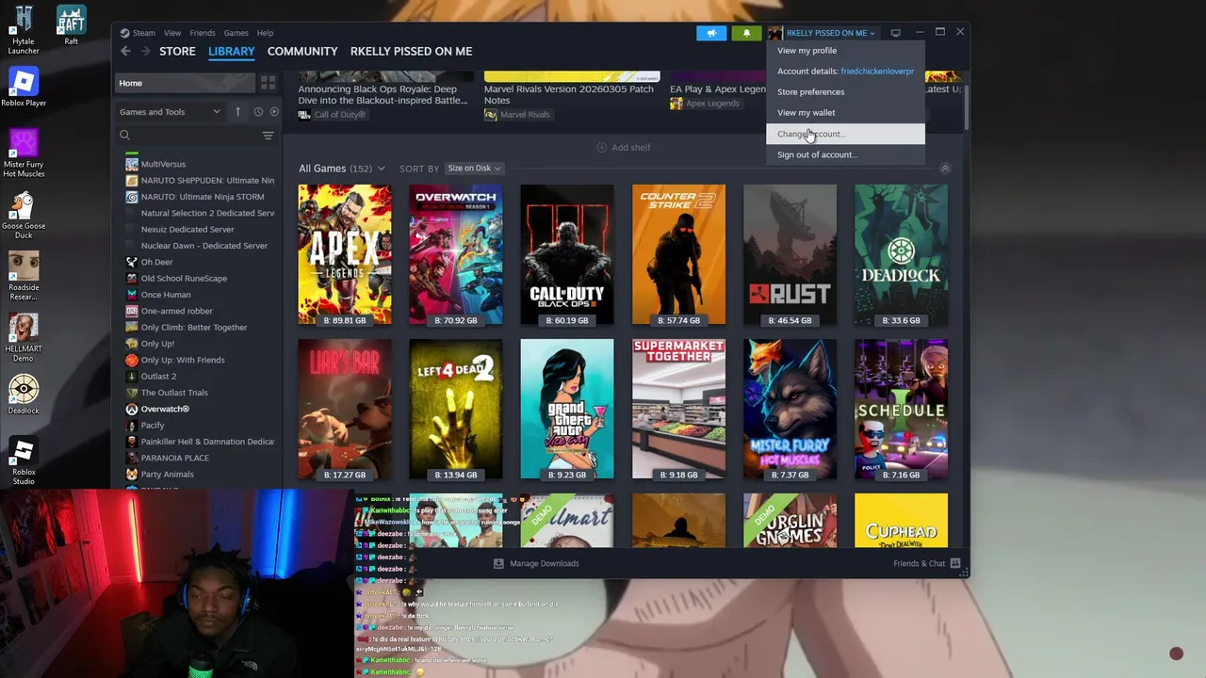Screen dimensions: 1206x678
Task: Click the Home button in library sidebar
Action: click(x=185, y=83)
